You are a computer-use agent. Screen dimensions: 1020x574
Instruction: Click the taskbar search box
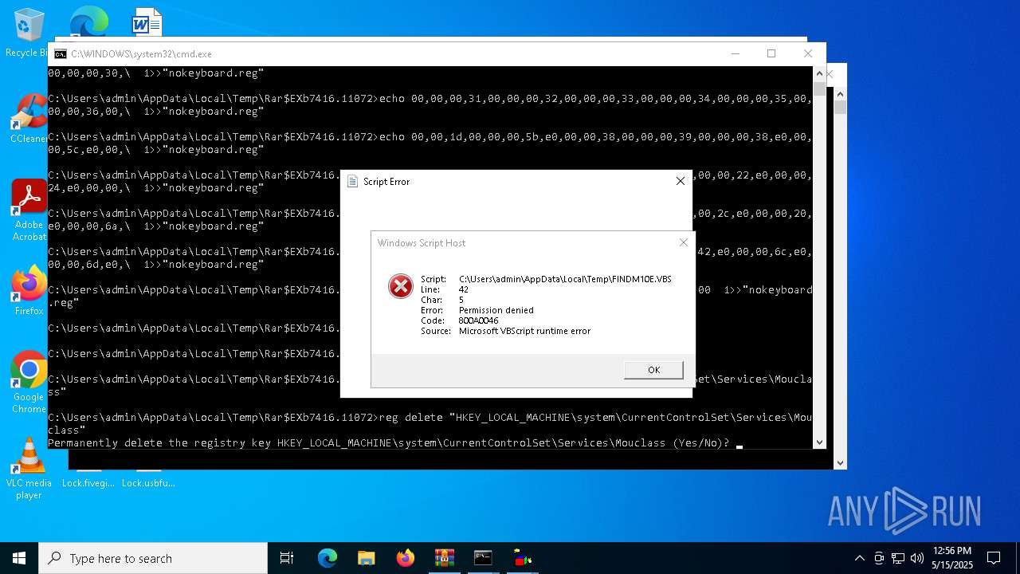[x=153, y=558]
